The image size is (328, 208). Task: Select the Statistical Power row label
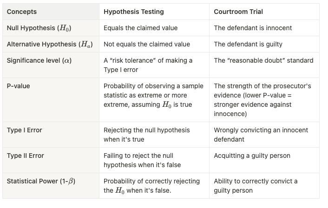coord(41,181)
